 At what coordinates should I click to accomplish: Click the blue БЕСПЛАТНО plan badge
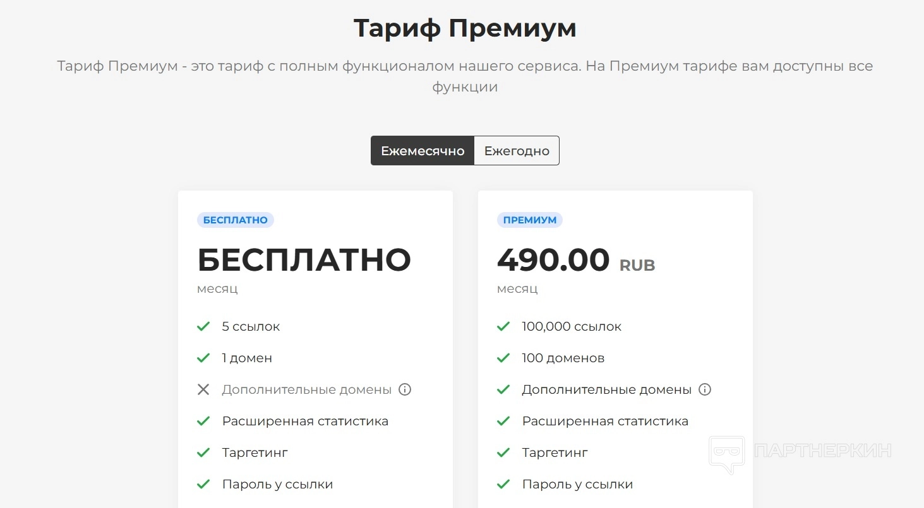pos(236,220)
